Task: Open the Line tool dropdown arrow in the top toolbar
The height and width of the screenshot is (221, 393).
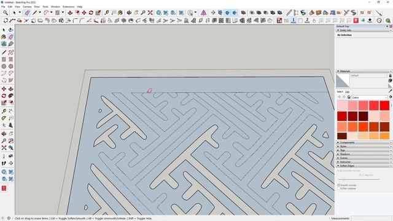Action: point(39,12)
